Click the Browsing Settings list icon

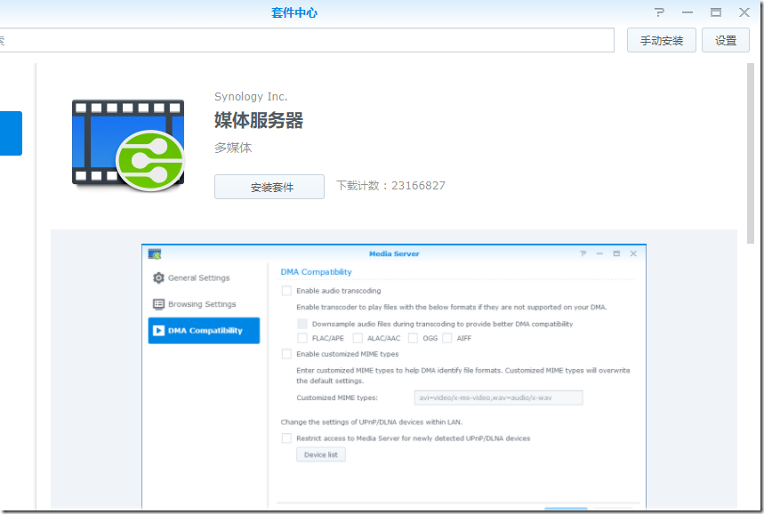click(x=158, y=304)
